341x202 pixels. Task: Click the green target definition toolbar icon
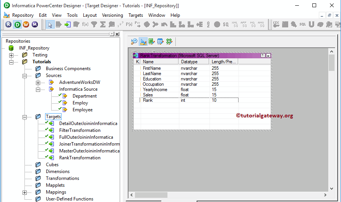click(67, 24)
